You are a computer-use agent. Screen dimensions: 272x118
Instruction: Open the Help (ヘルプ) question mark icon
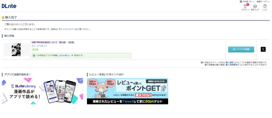coord(265,7)
